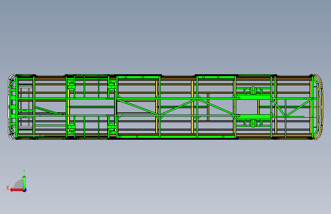Viewport: 331px width, 214px height.
Task: Click the blue Z axis dot on the triad
Action: (25, 190)
